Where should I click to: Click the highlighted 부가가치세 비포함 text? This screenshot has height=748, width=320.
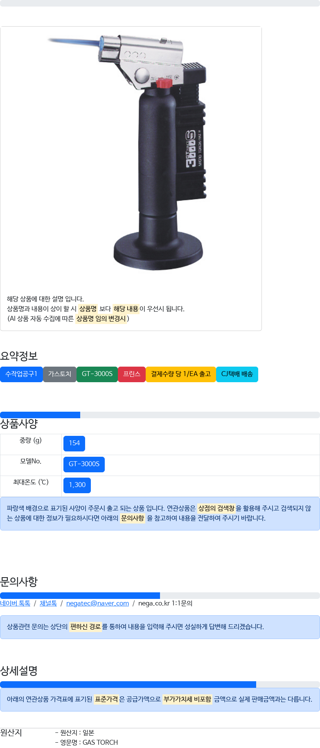pyautogui.click(x=187, y=699)
